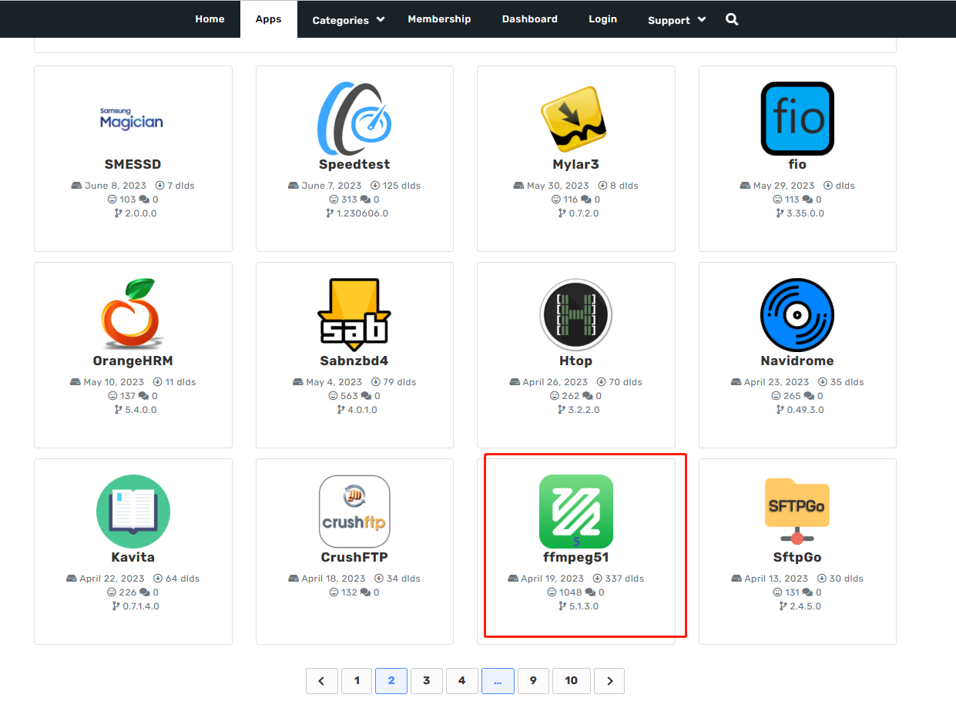Open the CrushFTP title link
956x708 pixels.
click(354, 557)
